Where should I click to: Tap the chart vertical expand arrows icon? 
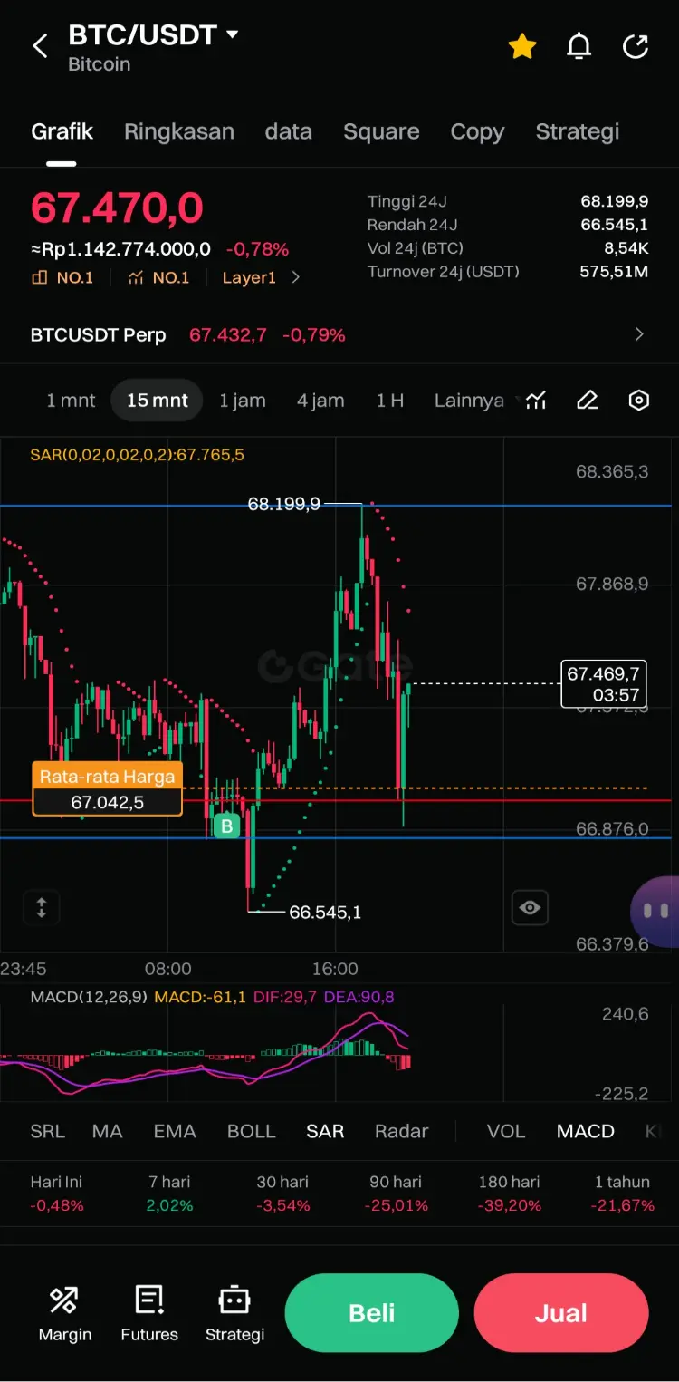(x=41, y=907)
